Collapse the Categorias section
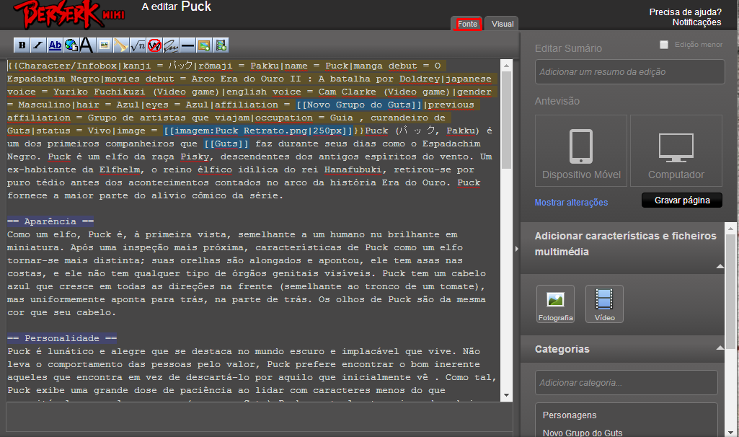Image resolution: width=739 pixels, height=437 pixels. (720, 348)
